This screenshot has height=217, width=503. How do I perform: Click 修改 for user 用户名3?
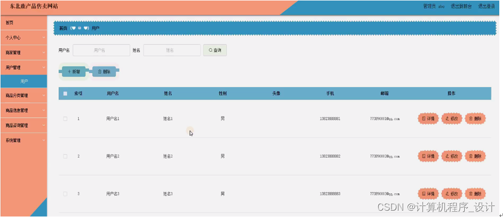452,194
